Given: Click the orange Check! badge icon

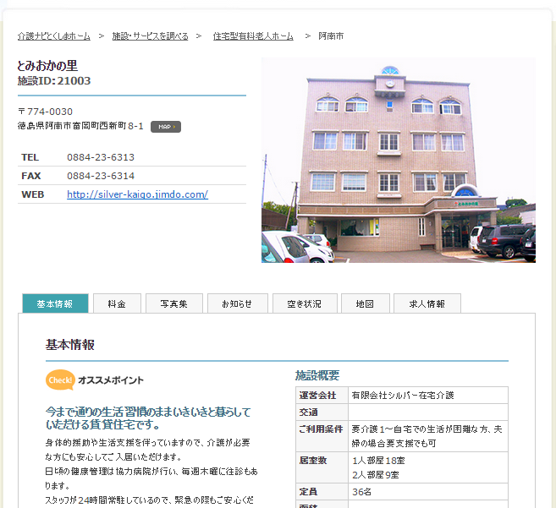Looking at the screenshot, I should click(60, 380).
